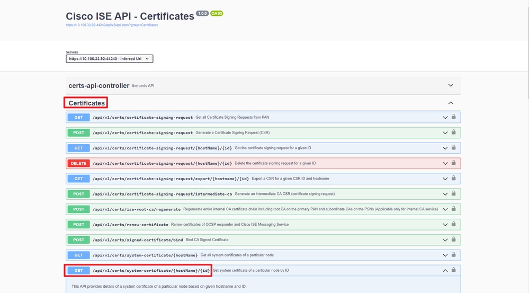529x293 pixels.
Task: Click the 1.0.0 version badge
Action: 202,13
